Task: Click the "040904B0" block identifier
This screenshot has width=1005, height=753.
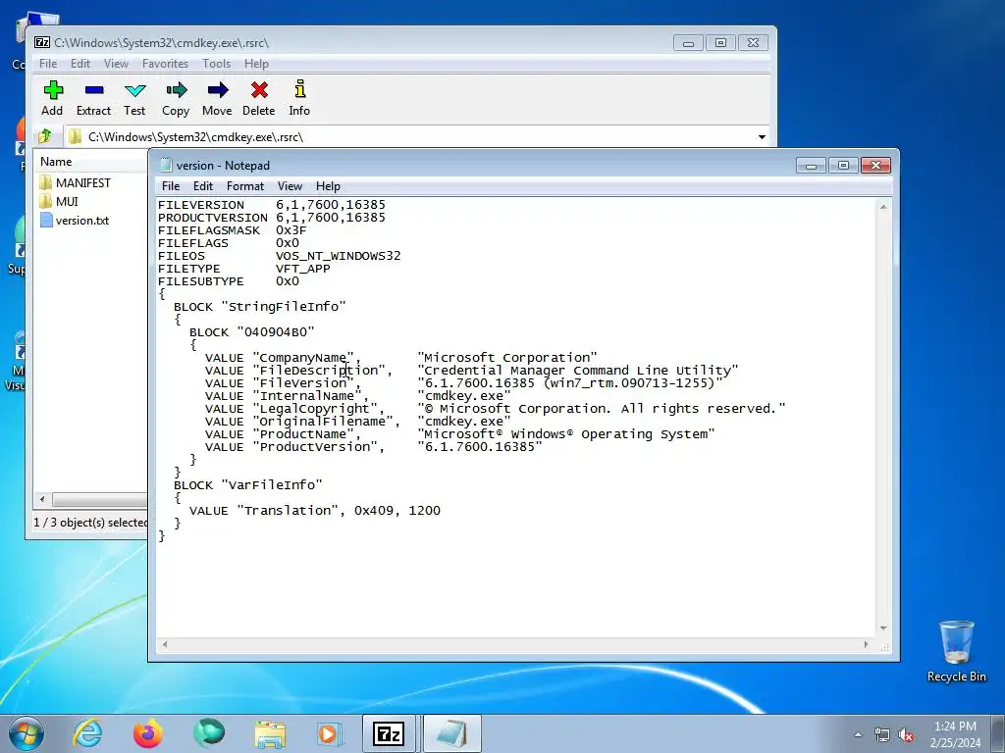Action: [x=276, y=331]
